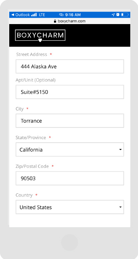138x259 pixels.
Task: Tap the phone home button
Action: 70,242
